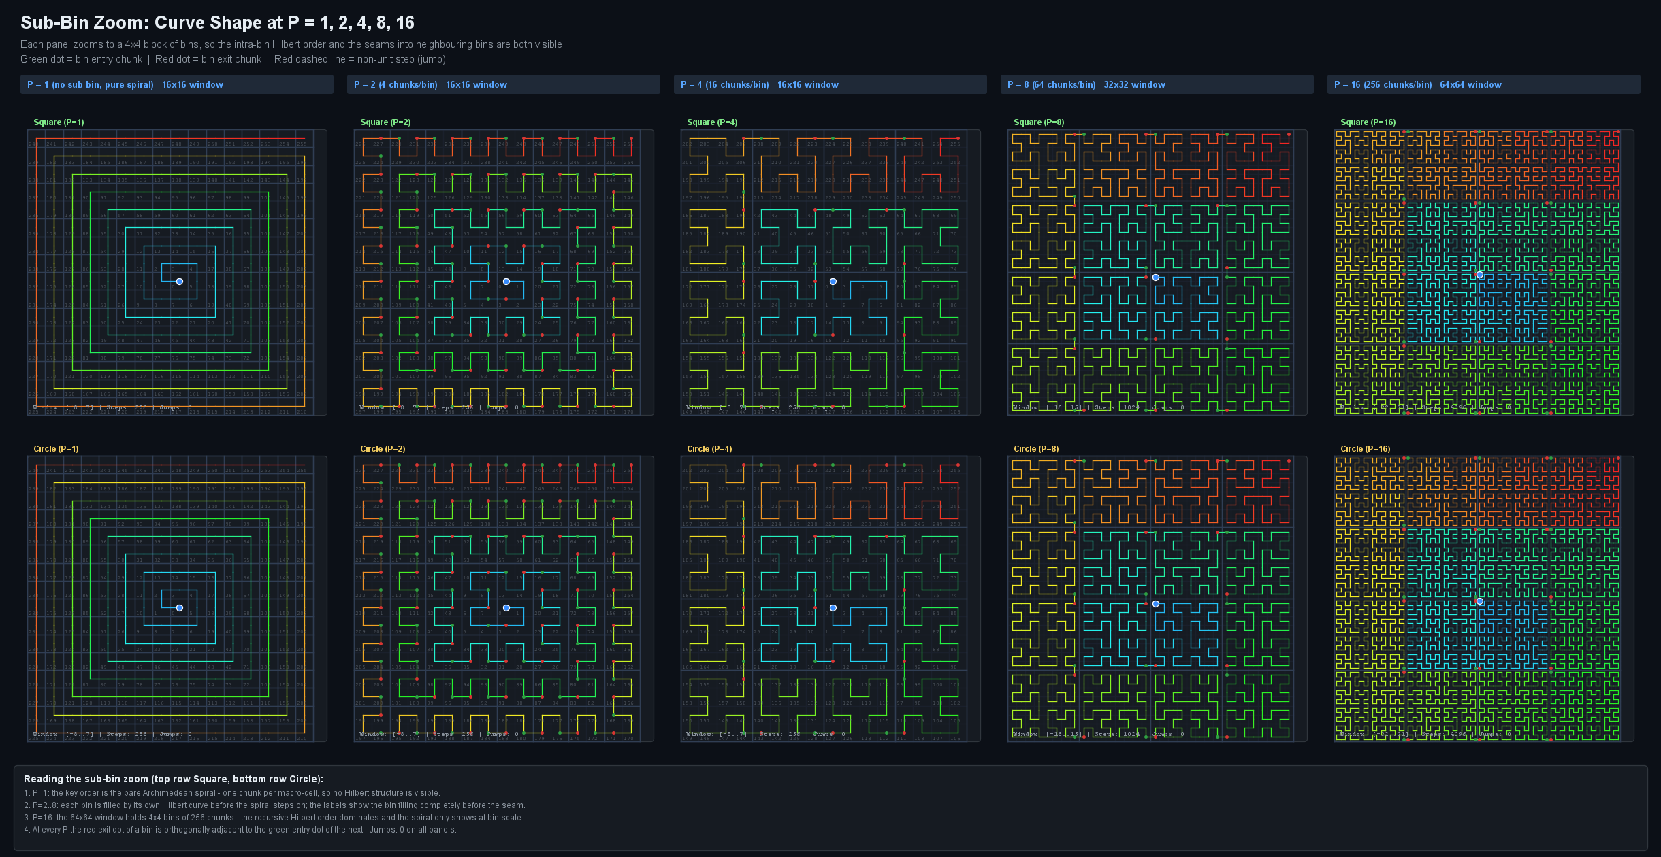Image resolution: width=1661 pixels, height=857 pixels.
Task: Click the P = 4 (16 chunks/bin) column header
Action: 830,84
